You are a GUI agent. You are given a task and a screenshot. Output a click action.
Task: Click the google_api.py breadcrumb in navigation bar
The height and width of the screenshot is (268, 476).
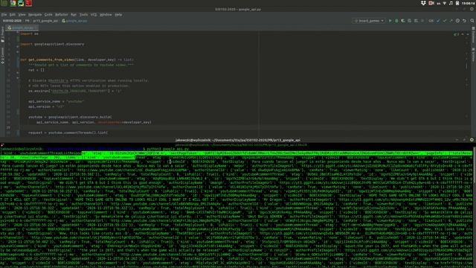coord(74,21)
